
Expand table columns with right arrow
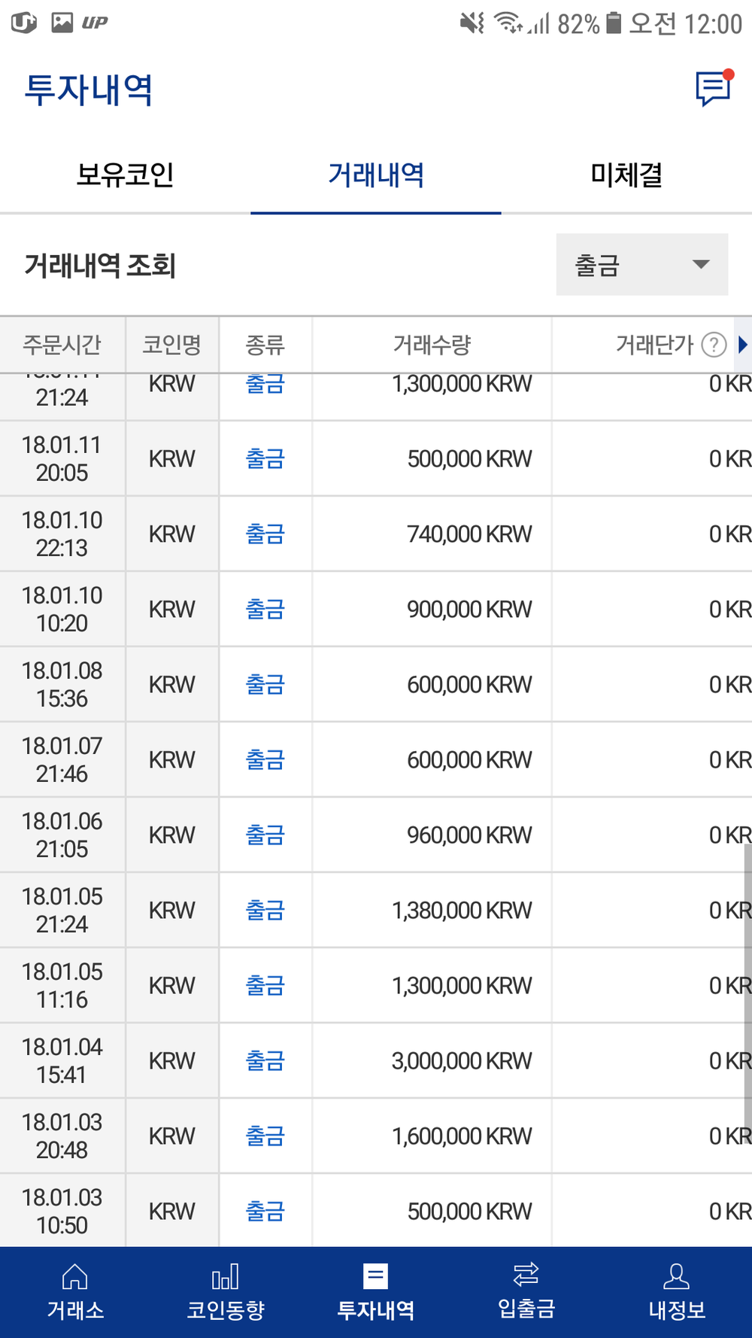743,345
